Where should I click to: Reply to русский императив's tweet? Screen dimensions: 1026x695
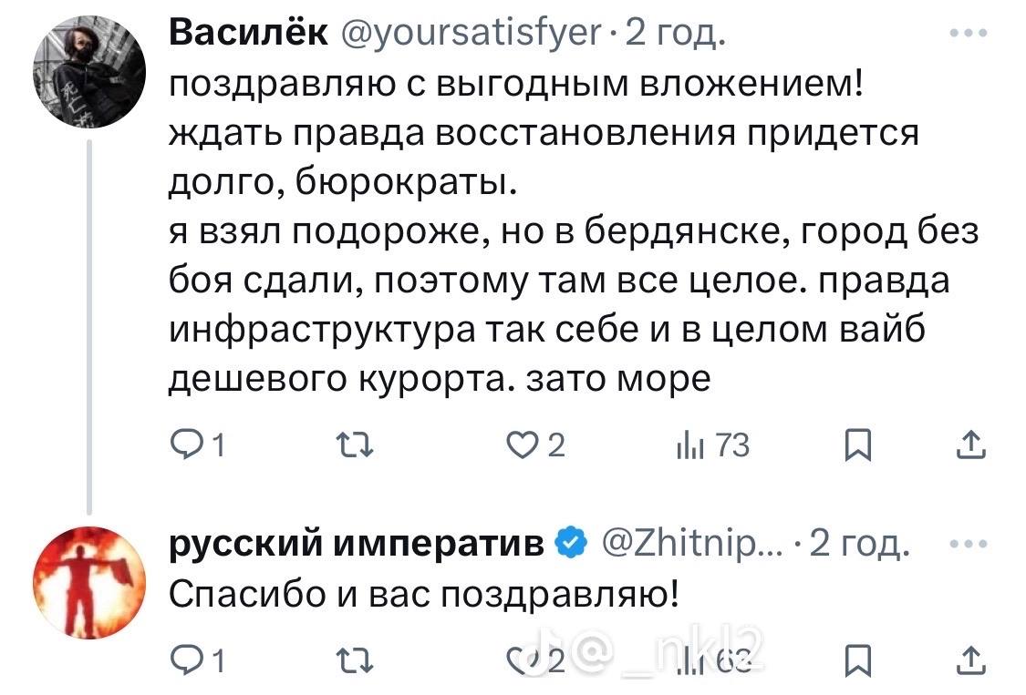pos(188,658)
